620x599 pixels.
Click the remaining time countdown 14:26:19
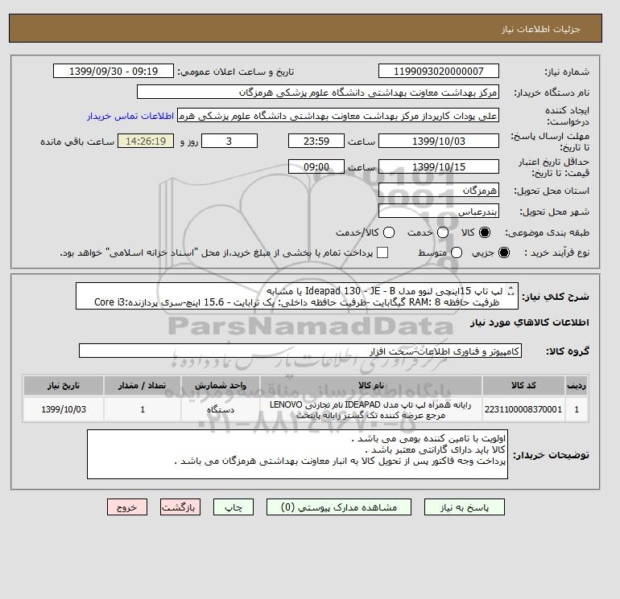146,141
